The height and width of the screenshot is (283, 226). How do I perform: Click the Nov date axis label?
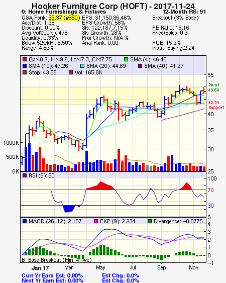(x=193, y=267)
